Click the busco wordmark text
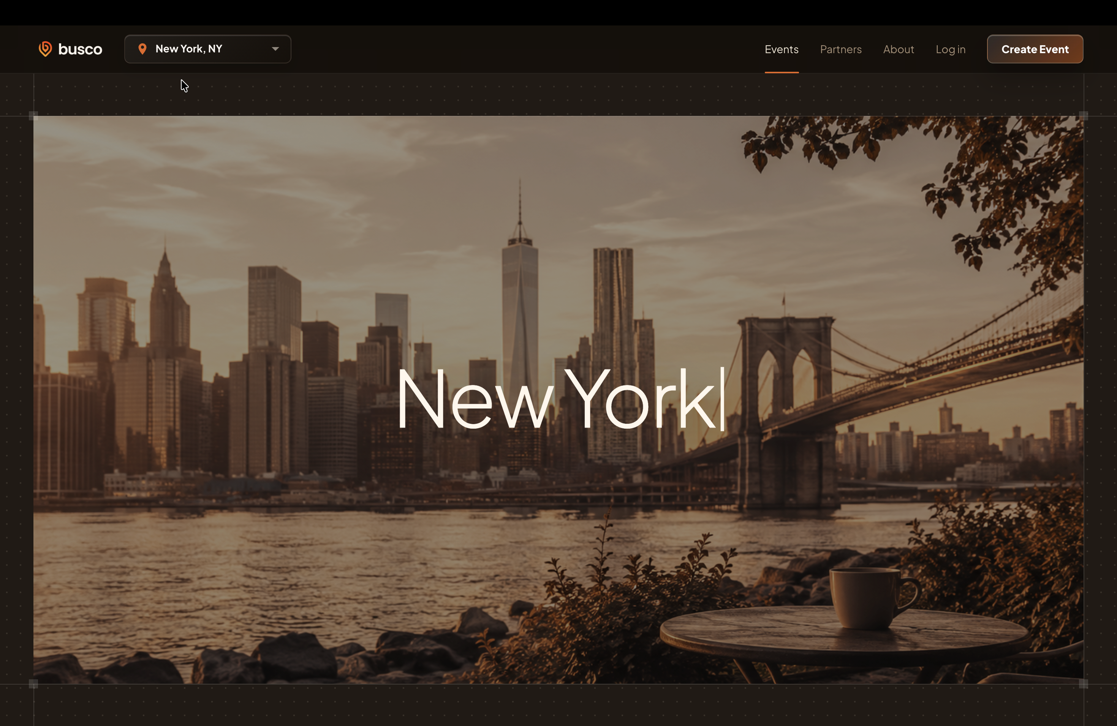Image resolution: width=1117 pixels, height=726 pixels. click(80, 49)
